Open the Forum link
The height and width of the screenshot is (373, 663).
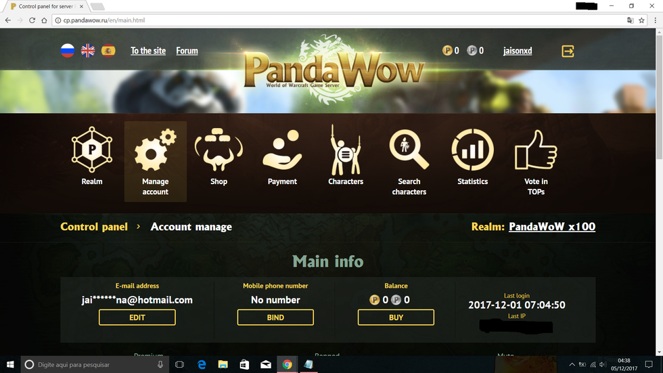click(187, 51)
